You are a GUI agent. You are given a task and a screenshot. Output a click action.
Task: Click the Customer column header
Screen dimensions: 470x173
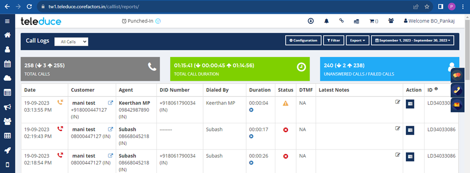83,90
